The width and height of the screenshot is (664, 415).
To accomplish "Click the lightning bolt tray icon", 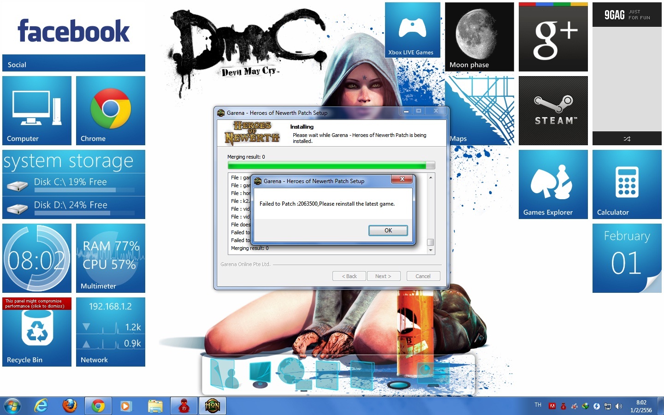I will pyautogui.click(x=596, y=406).
